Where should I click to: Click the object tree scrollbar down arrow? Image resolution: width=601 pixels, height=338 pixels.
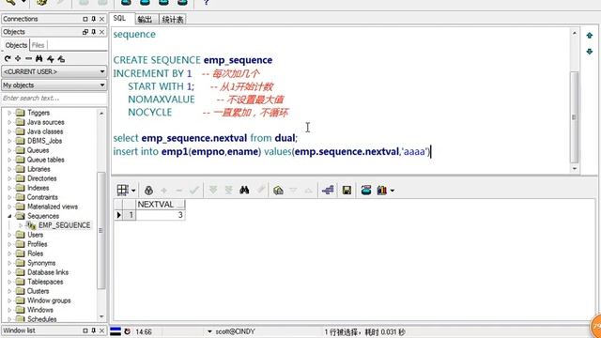(x=101, y=316)
